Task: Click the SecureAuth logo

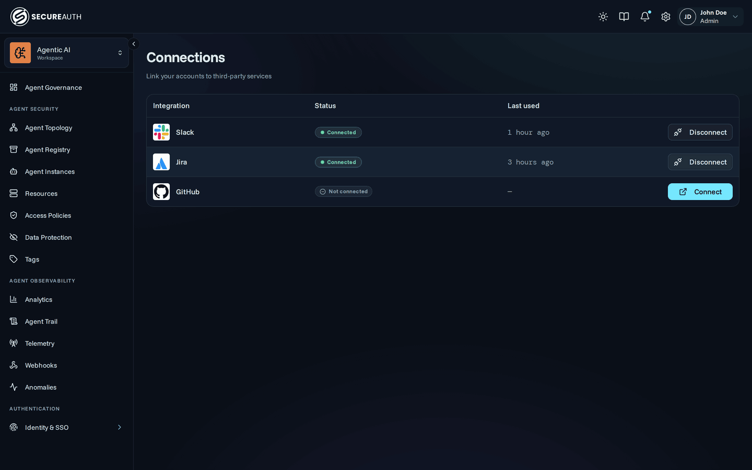Action: pyautogui.click(x=46, y=17)
